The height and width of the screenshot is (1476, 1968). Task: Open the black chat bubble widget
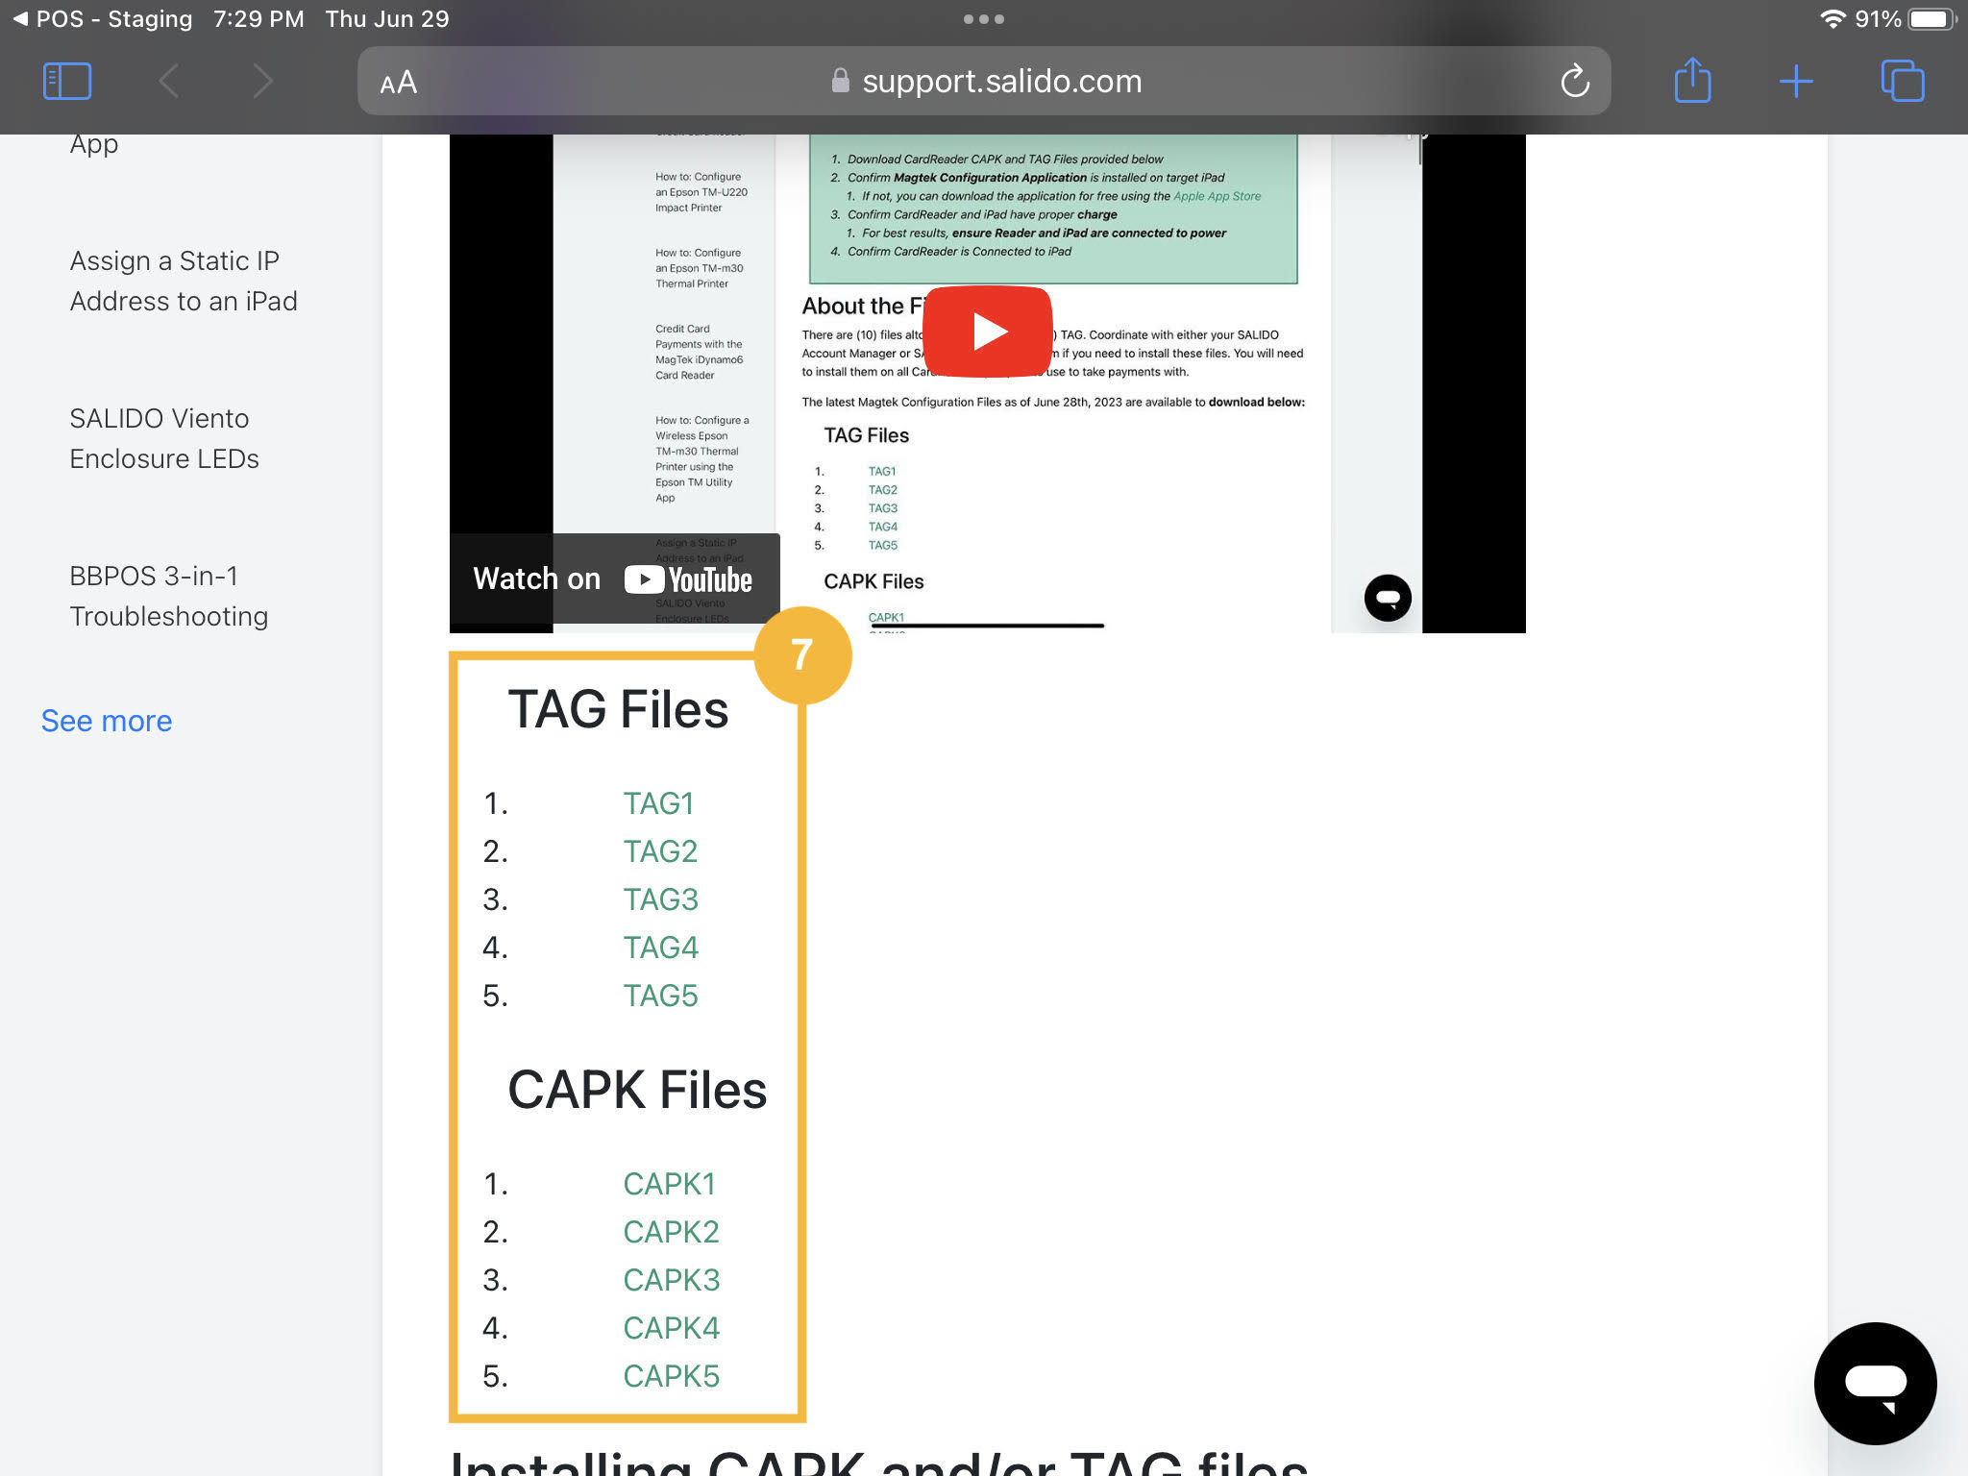point(1875,1383)
